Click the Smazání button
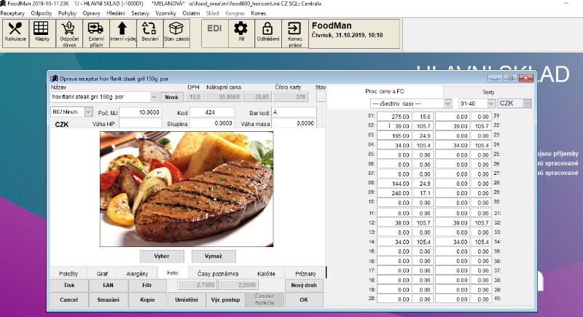This screenshot has width=583, height=317. tap(108, 300)
